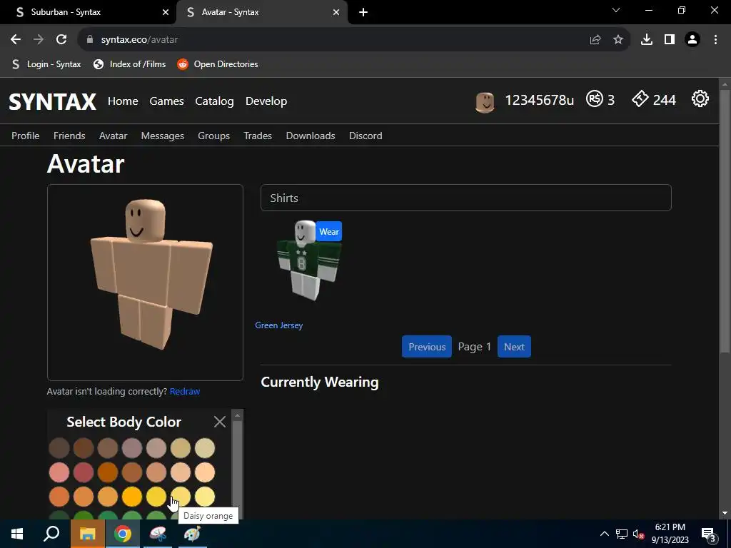Screen dimensions: 731x548
Task: Open Chrome three-dot menu
Action: (715, 40)
